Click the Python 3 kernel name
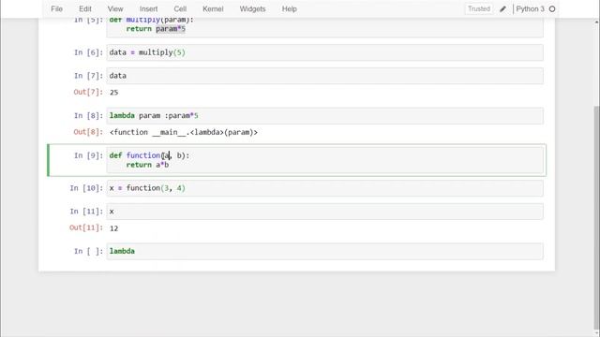600x337 pixels. tap(530, 8)
